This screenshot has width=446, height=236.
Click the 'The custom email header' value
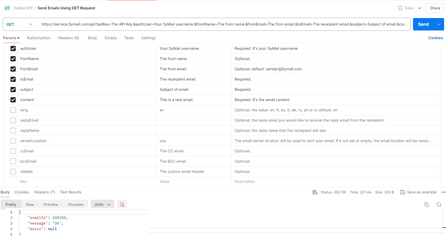point(182,172)
